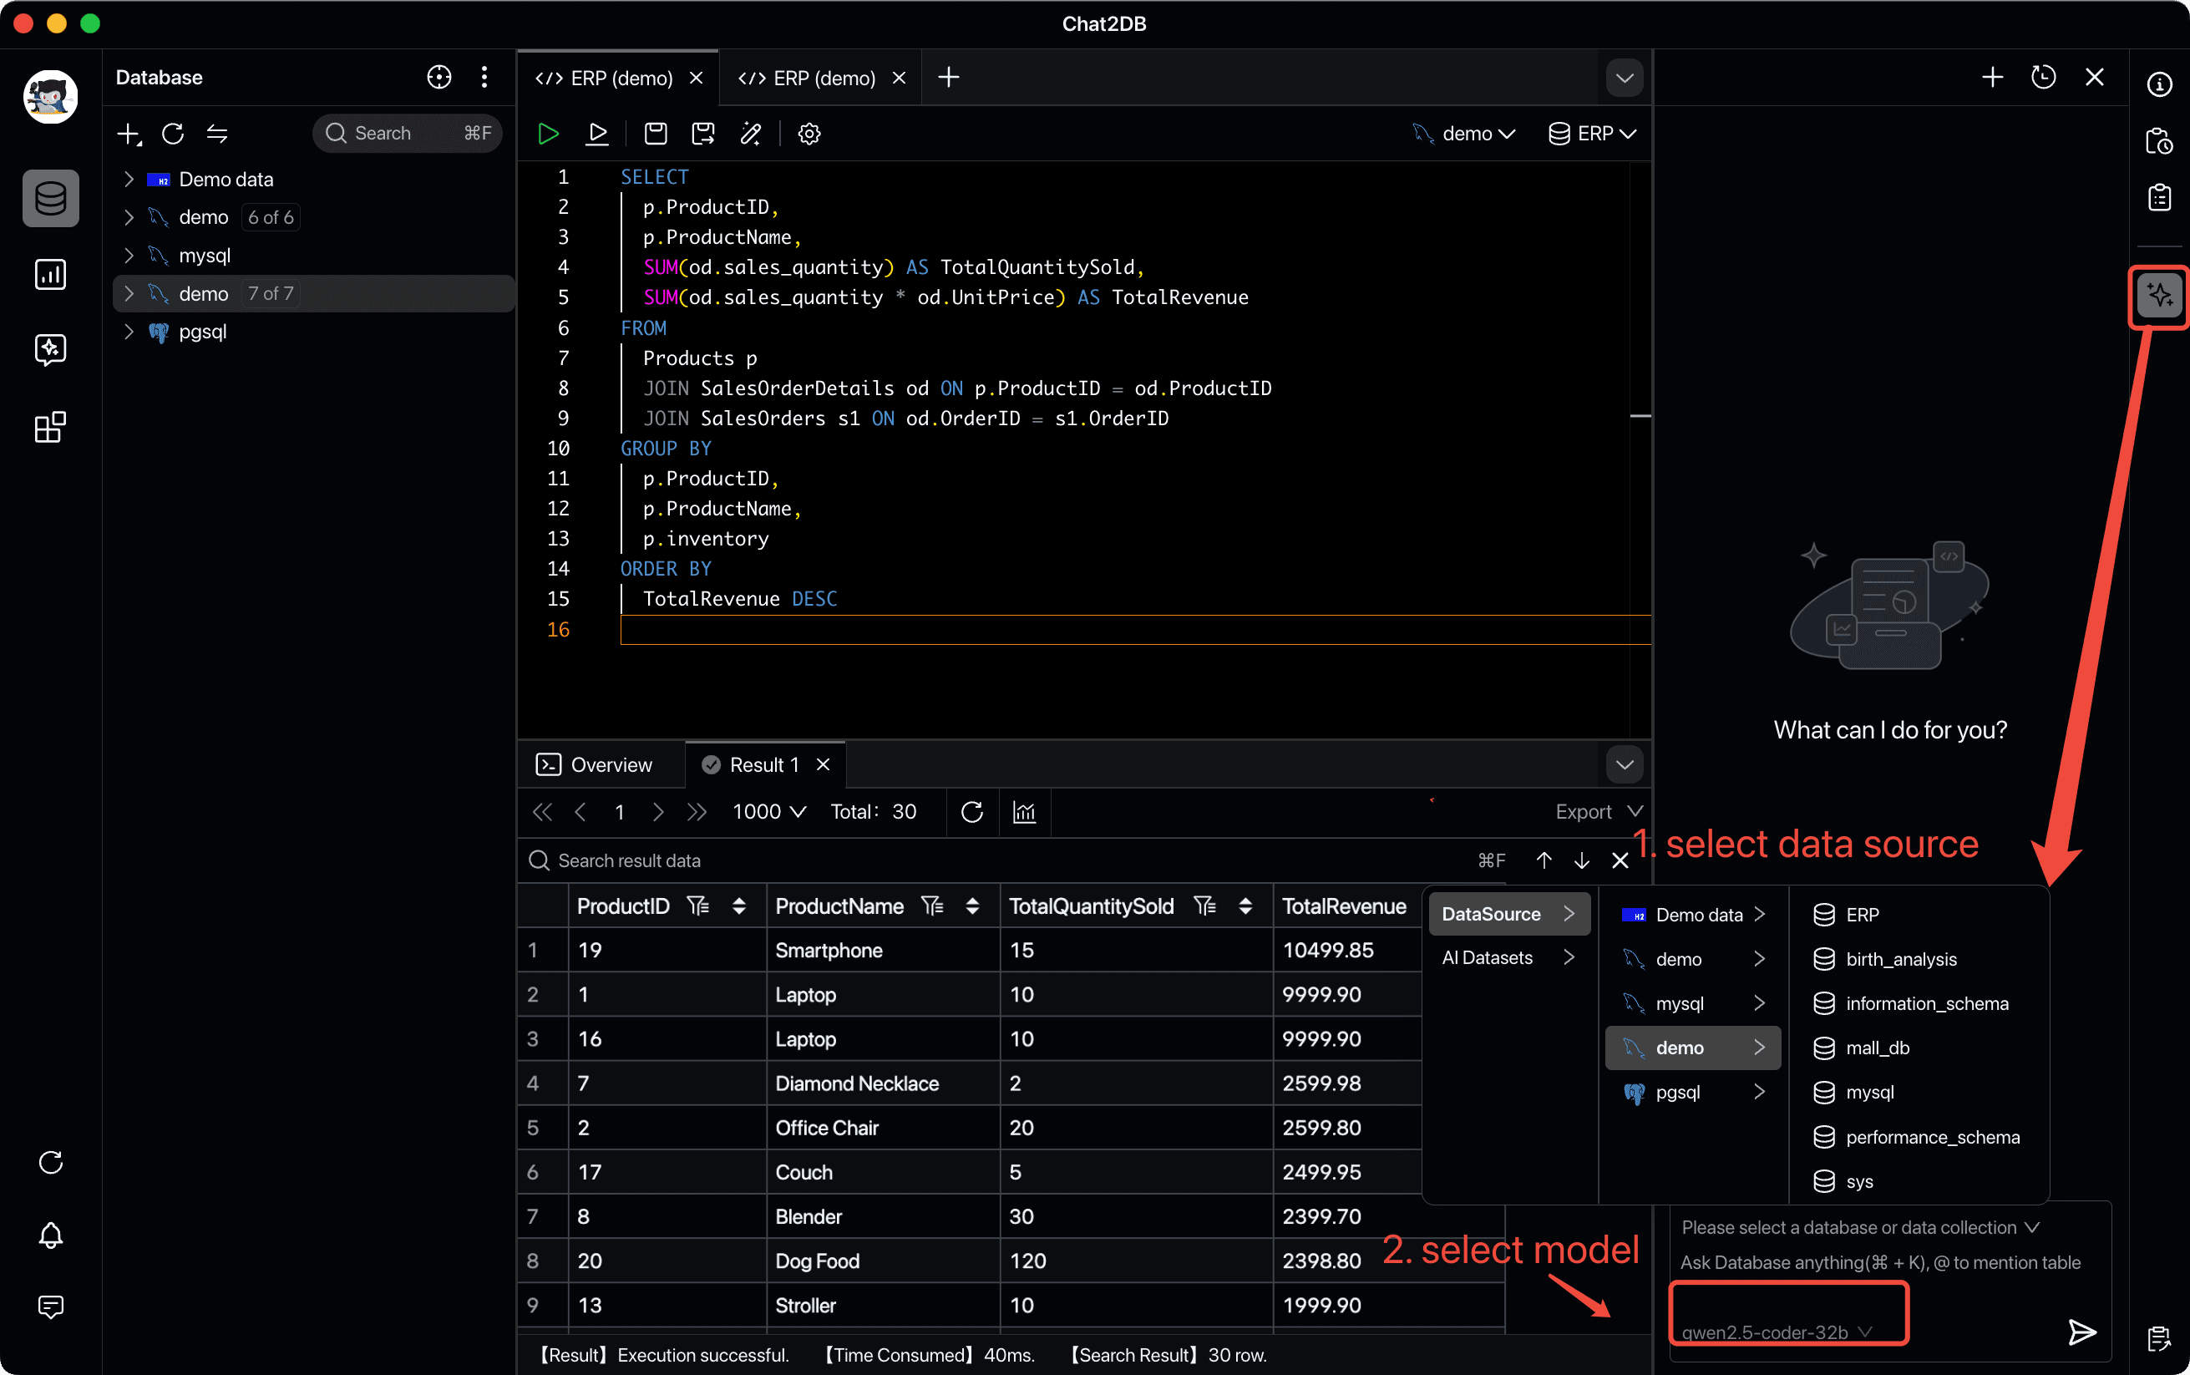Select pgsql in the data source submenu
This screenshot has width=2190, height=1375.
point(1693,1092)
